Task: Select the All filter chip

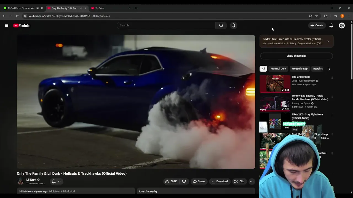Action: click(263, 69)
